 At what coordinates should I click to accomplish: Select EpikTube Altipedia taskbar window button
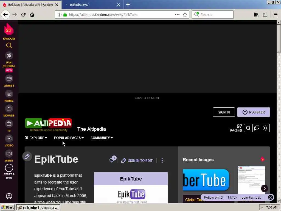click(x=38, y=208)
